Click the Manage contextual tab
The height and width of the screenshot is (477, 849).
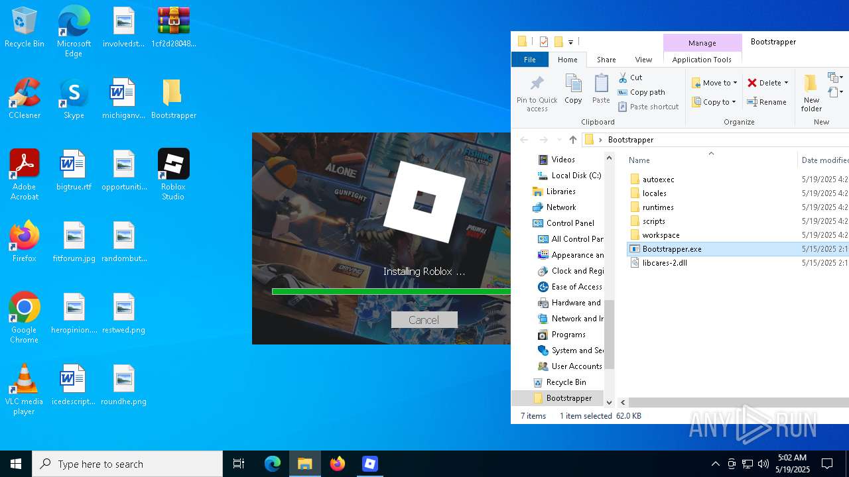pos(702,43)
